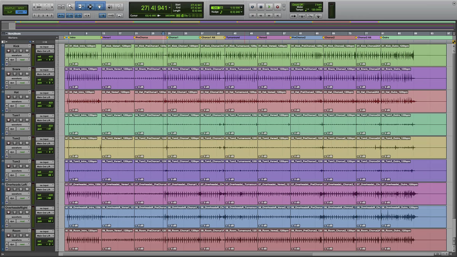Open Kick track view selector 'waveform'

[16, 55]
